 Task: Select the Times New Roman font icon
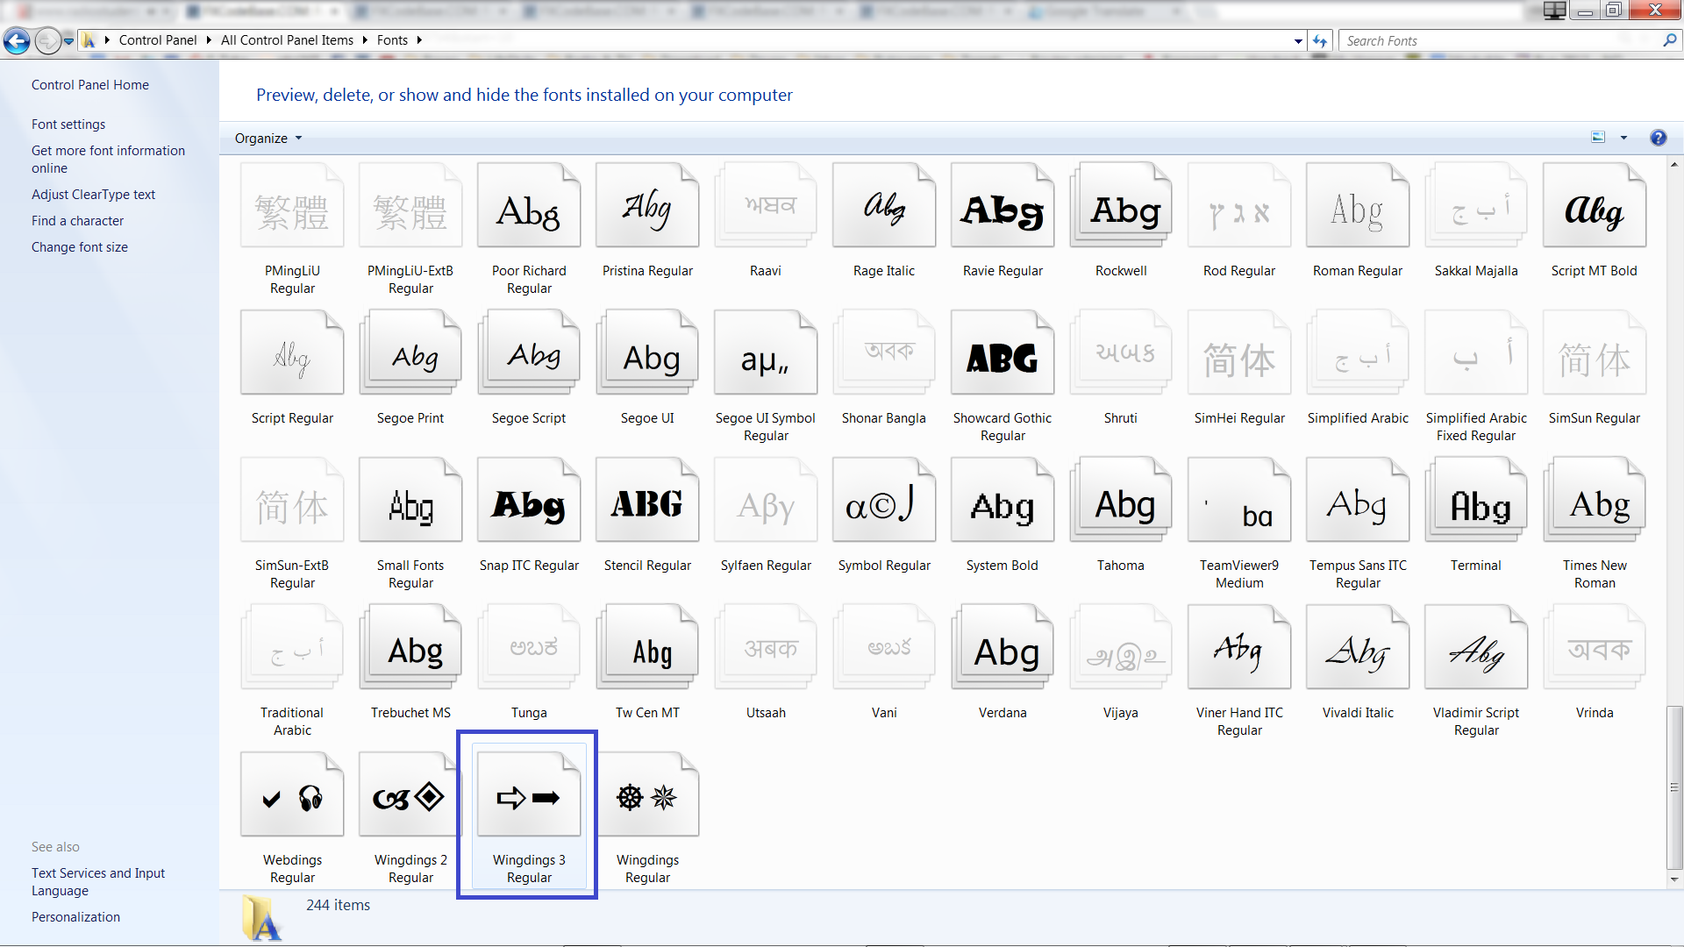pos(1595,499)
